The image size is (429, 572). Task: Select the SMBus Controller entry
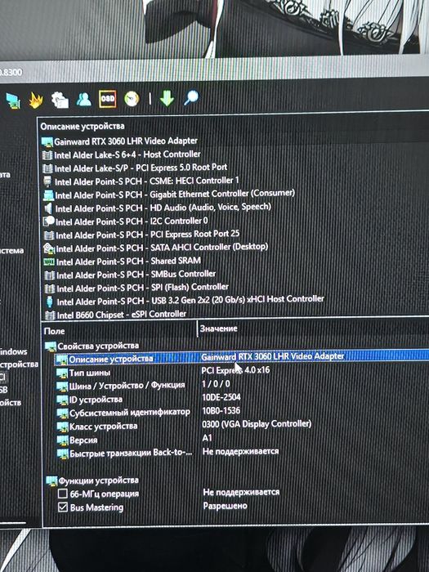click(136, 275)
